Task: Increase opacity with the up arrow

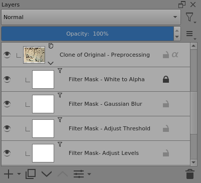Action: 177,31
